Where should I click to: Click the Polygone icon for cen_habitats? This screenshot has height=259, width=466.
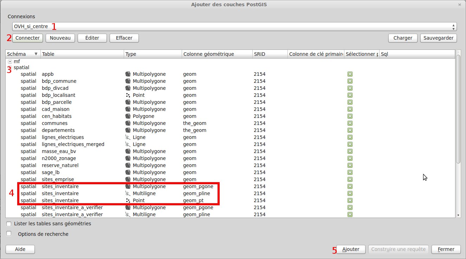[x=128, y=116]
